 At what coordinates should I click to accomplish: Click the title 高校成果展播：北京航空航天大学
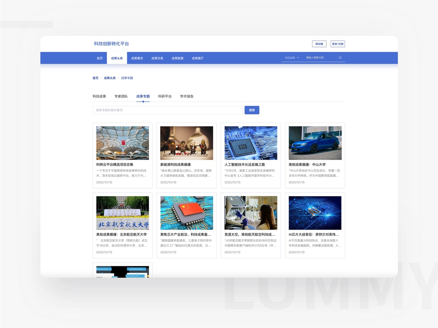(122, 235)
